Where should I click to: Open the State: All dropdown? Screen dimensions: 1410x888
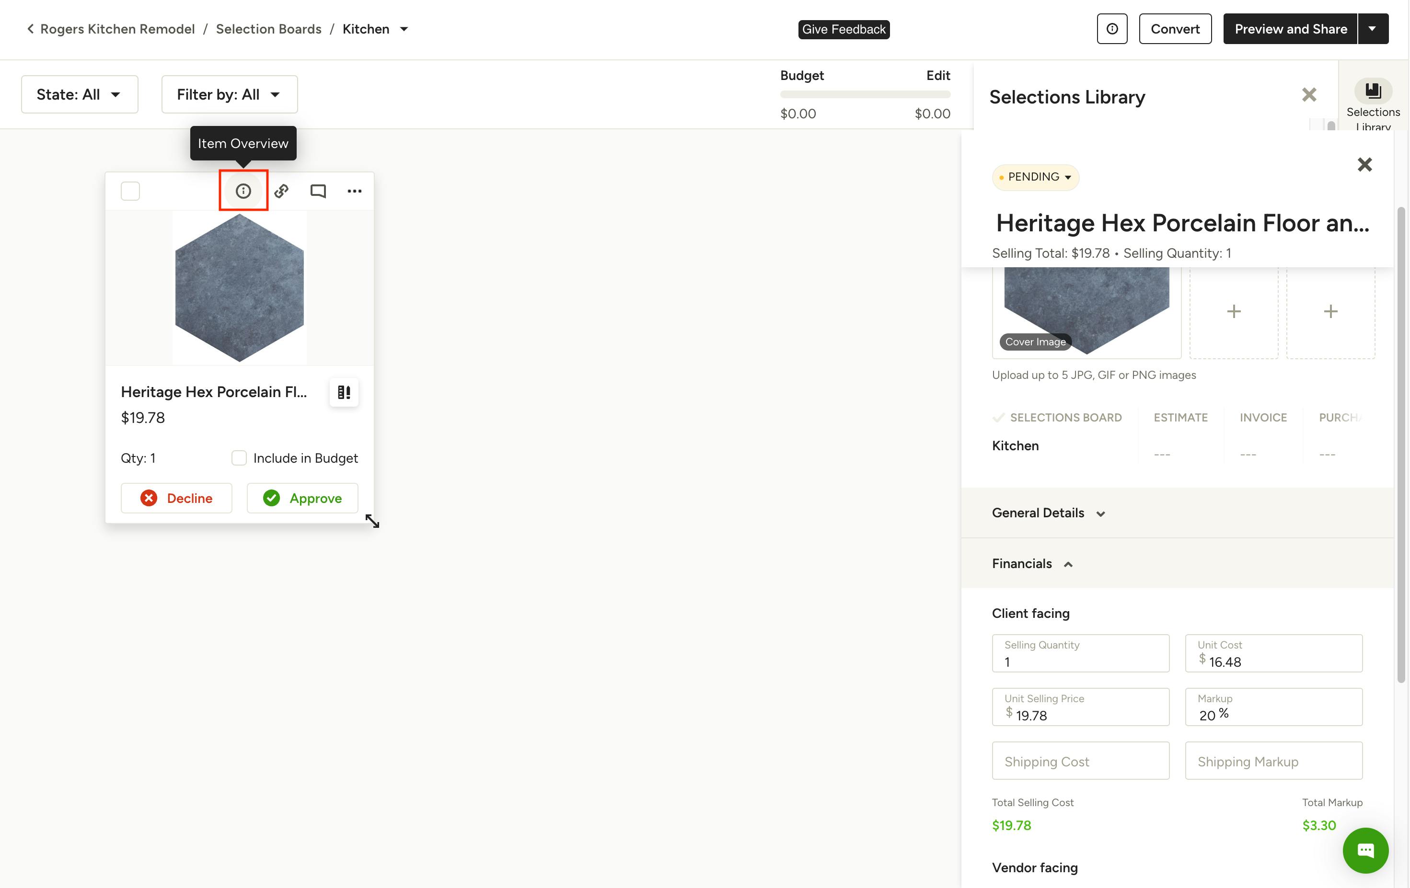(79, 94)
